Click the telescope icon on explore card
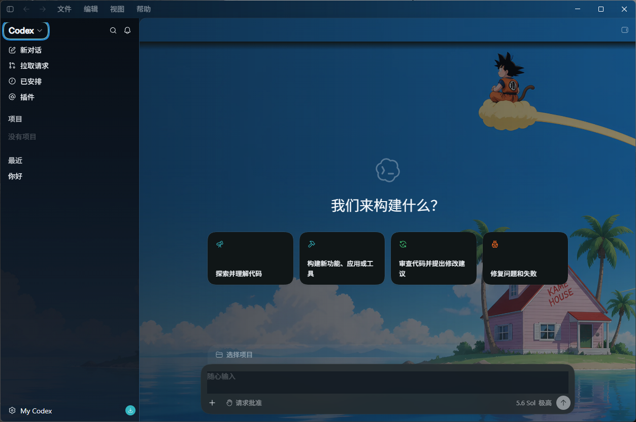The image size is (636, 422). [220, 244]
